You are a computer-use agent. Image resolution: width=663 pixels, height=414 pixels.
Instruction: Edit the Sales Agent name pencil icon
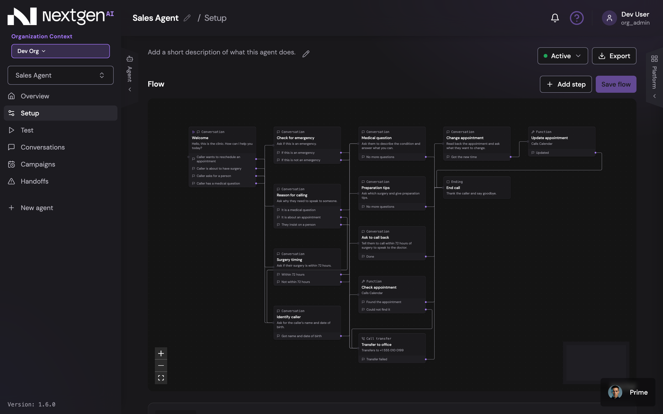187,18
